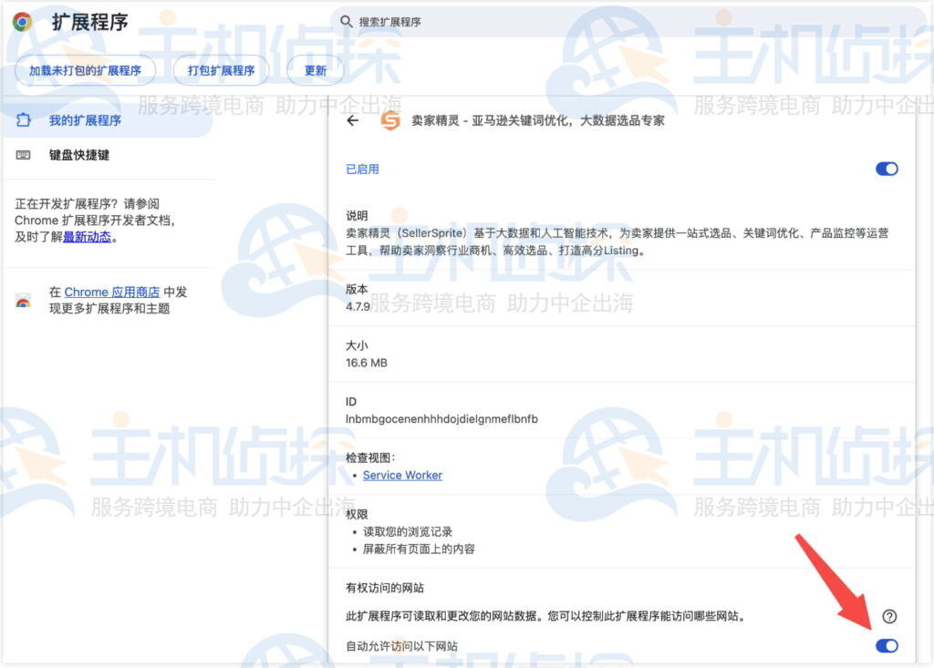934x668 pixels.
Task: Open the Service Worker inspection link
Action: click(402, 475)
